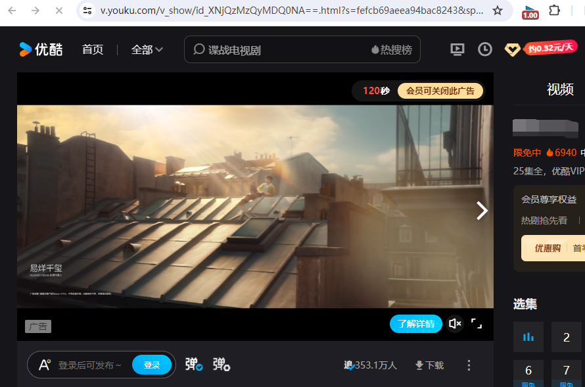Unmute the ad with the speaker icon

455,324
